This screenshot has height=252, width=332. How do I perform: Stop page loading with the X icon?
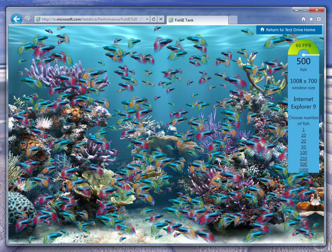[161, 19]
